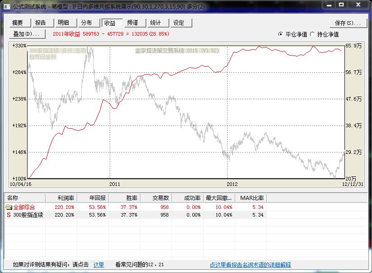Select the 持仓净值 radio button

click(312, 34)
